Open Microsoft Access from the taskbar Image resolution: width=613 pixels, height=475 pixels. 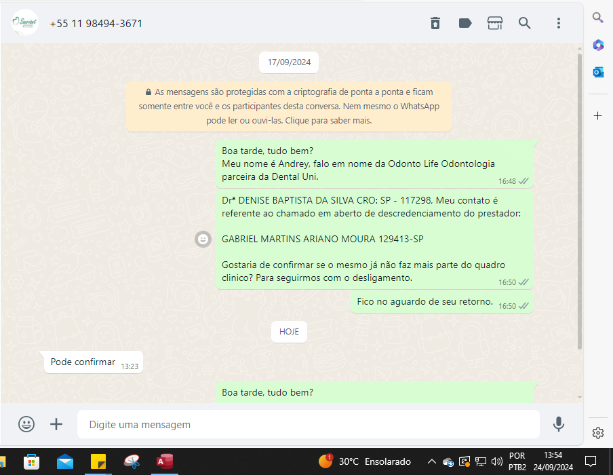(x=165, y=461)
